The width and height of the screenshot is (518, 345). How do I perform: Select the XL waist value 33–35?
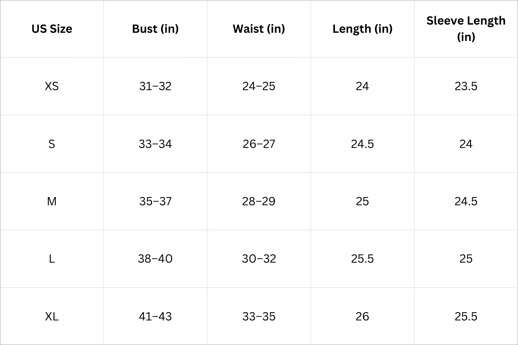coord(259,317)
